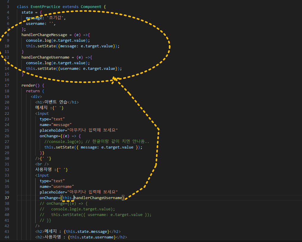This screenshot has width=302, height=242.
Task: Click the '사용자명 :' label on line 32
Action: (x=46, y=170)
